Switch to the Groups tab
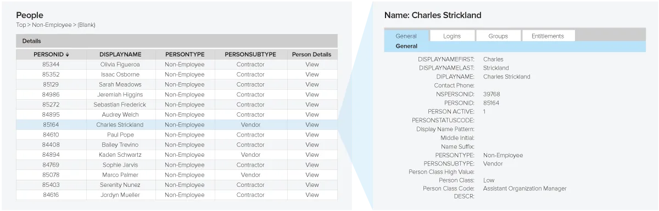Viewport: 659px width, 211px height. (498, 36)
